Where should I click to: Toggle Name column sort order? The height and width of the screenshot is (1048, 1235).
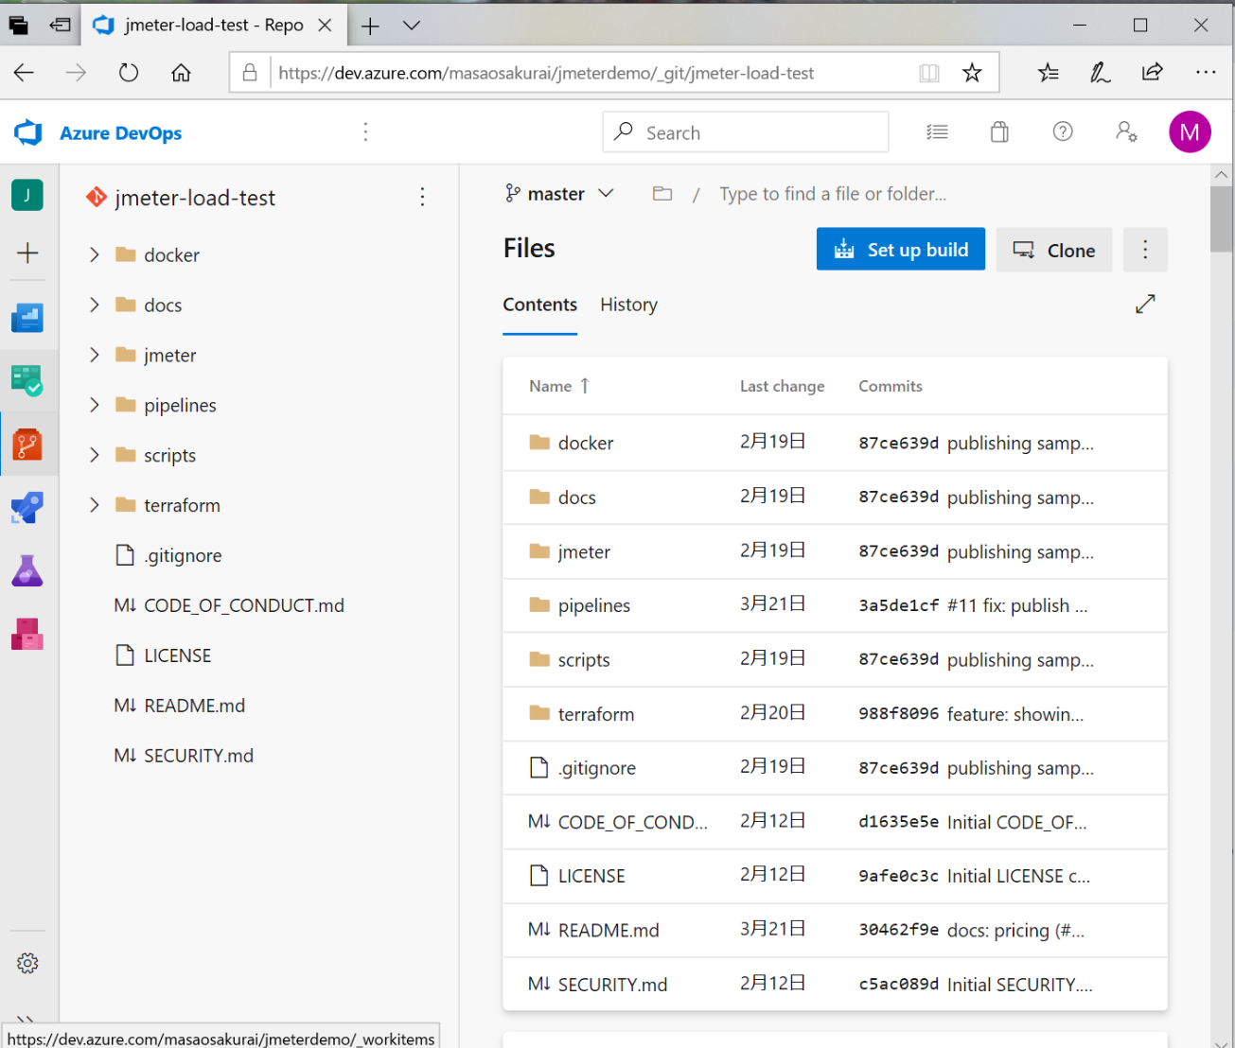pyautogui.click(x=558, y=386)
